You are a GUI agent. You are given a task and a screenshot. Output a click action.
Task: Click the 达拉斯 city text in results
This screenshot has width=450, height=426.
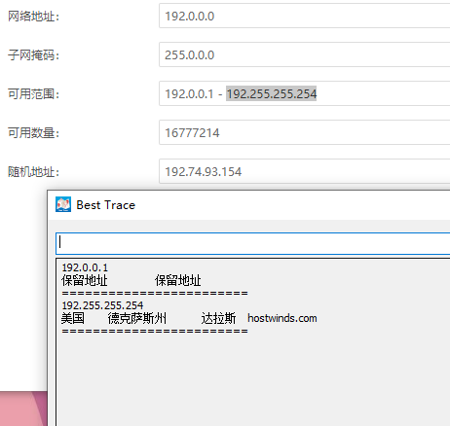[x=218, y=318]
